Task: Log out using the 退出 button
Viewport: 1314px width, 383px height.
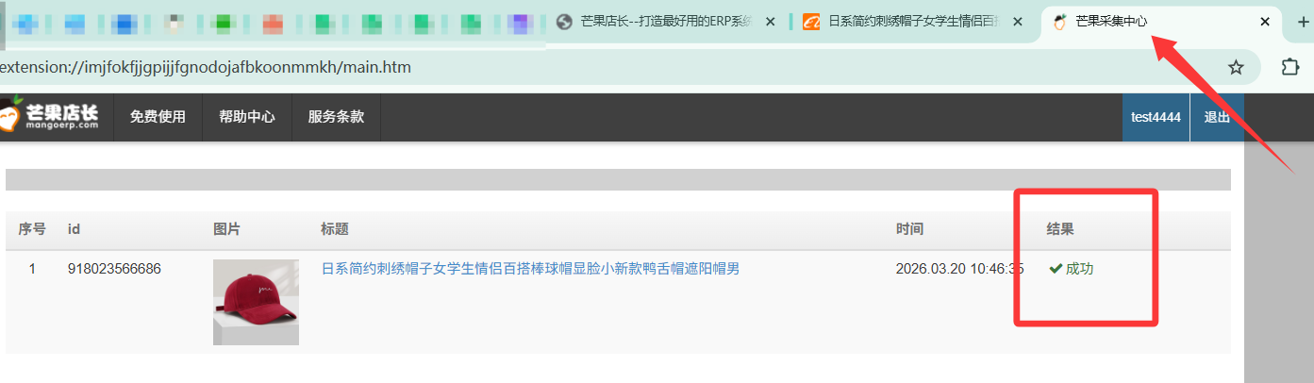Action: 1217,117
